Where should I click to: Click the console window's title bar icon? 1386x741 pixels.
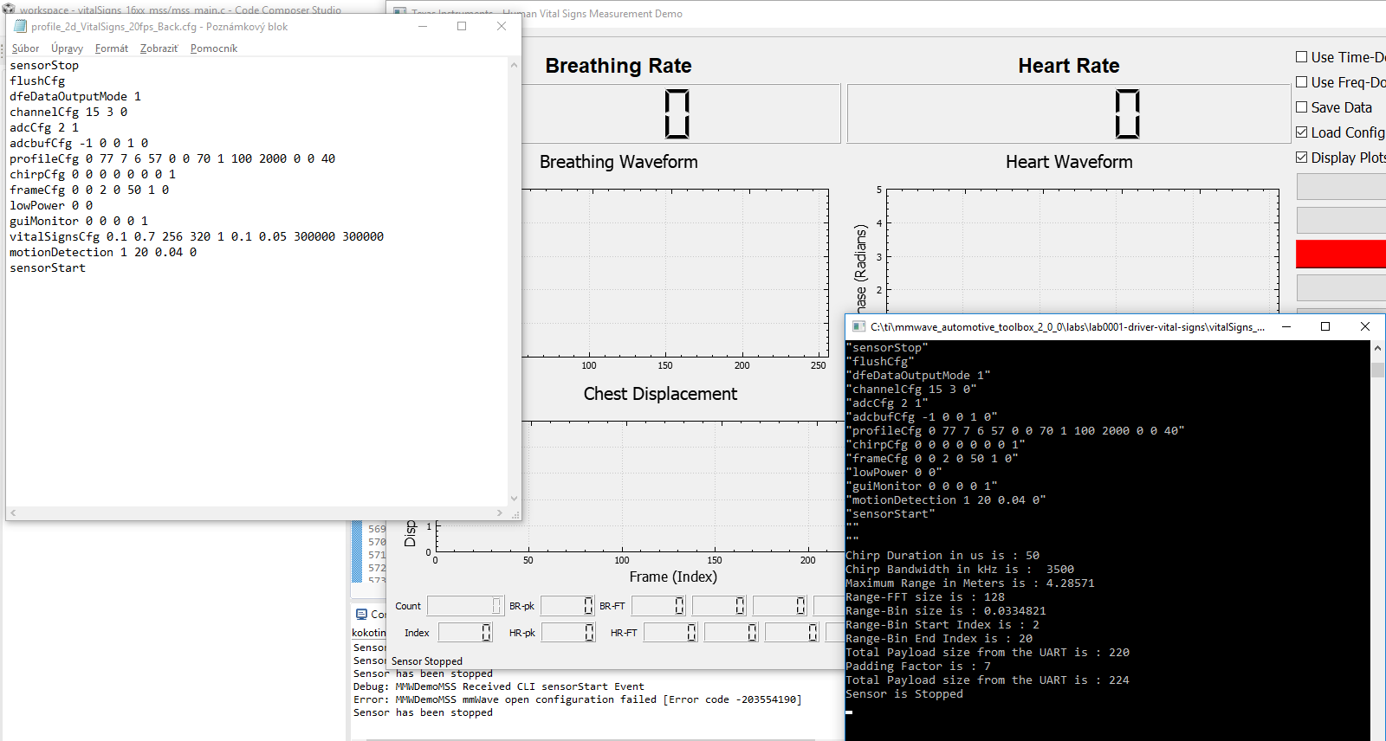(x=858, y=326)
